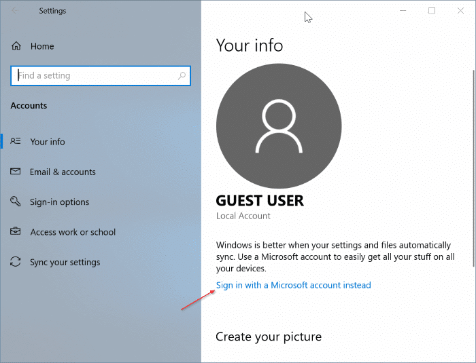Click the Access work or school briefcase icon
The height and width of the screenshot is (363, 476).
click(x=15, y=231)
